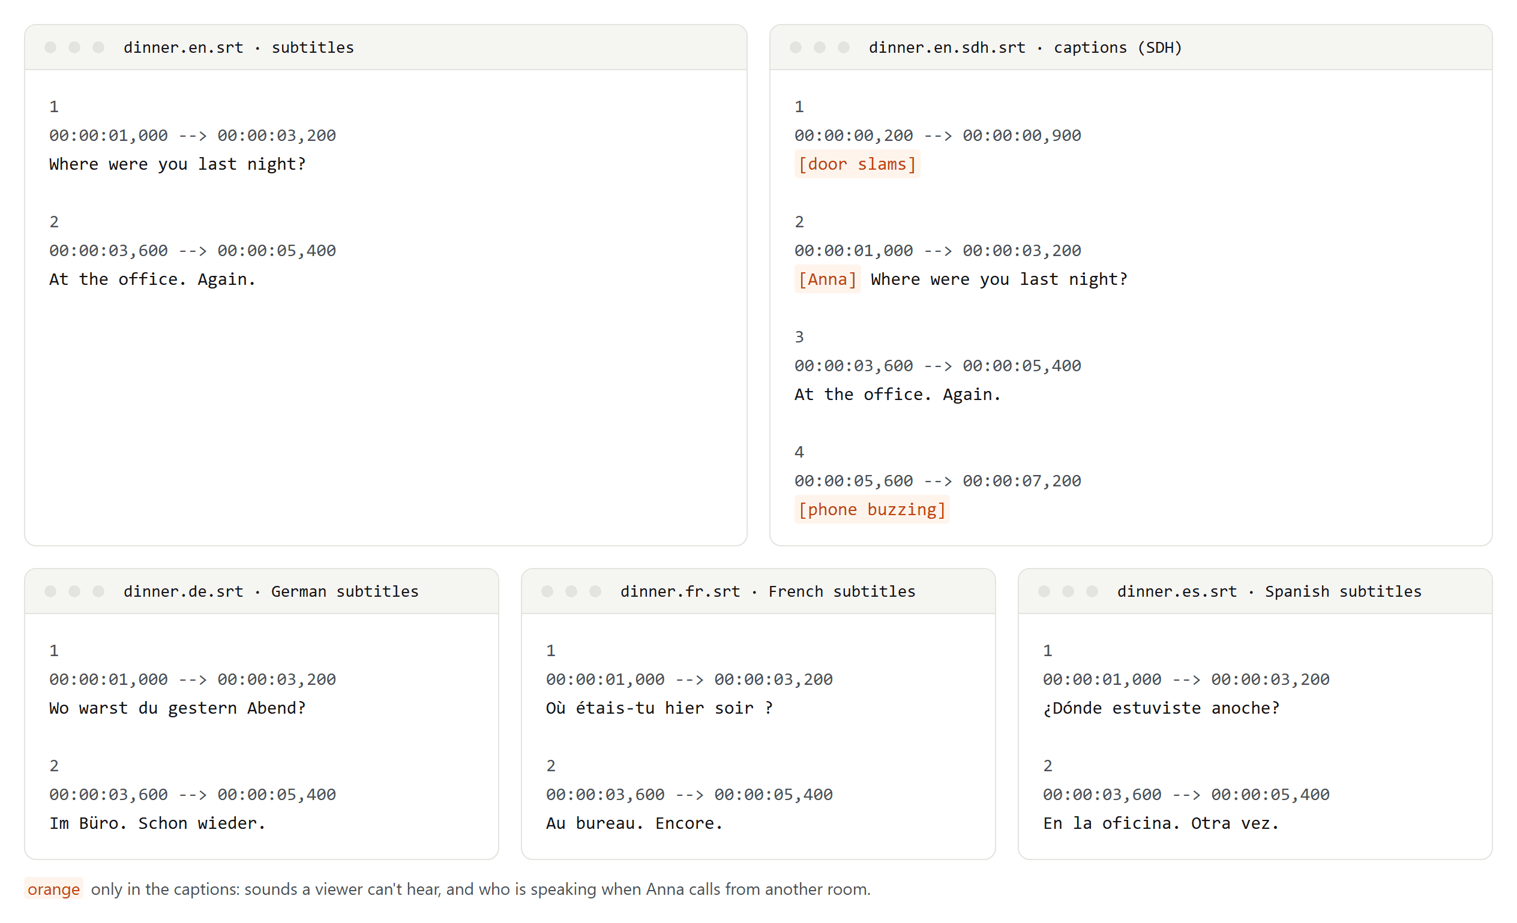Select the cue 1 timestamp in German subtitles
Image resolution: width=1517 pixels, height=923 pixels.
[193, 680]
